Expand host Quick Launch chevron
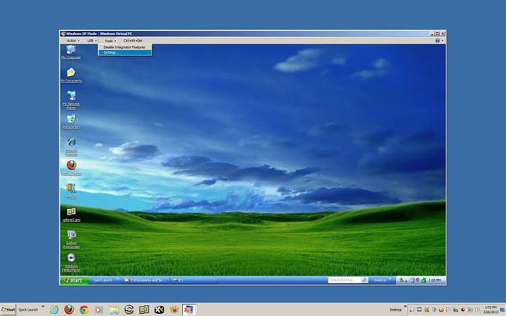Viewport: 506px width, 316px height. click(43, 306)
